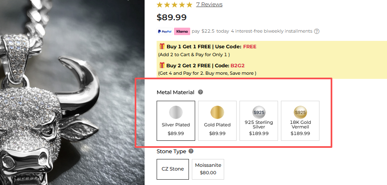Click the red FREE promo code

click(x=250, y=47)
